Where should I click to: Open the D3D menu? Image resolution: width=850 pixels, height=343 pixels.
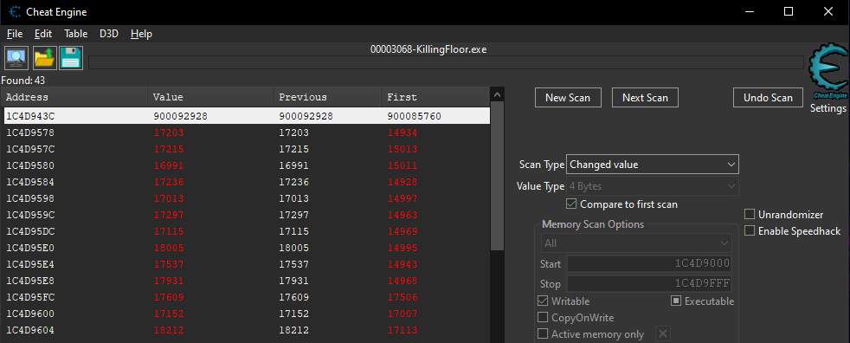[109, 34]
